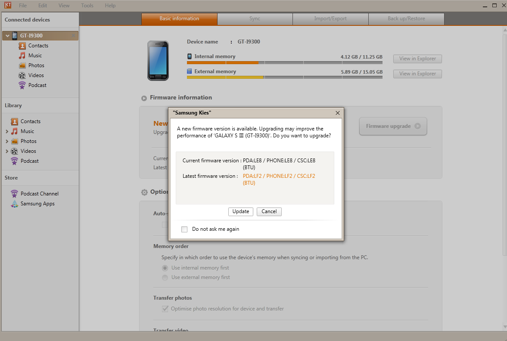The image size is (507, 341).
Task: Click the Contacts icon under GT-I9300 device
Action: pos(22,46)
